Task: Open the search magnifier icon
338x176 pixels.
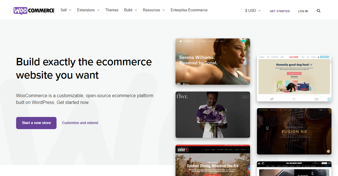Action: click(x=318, y=11)
